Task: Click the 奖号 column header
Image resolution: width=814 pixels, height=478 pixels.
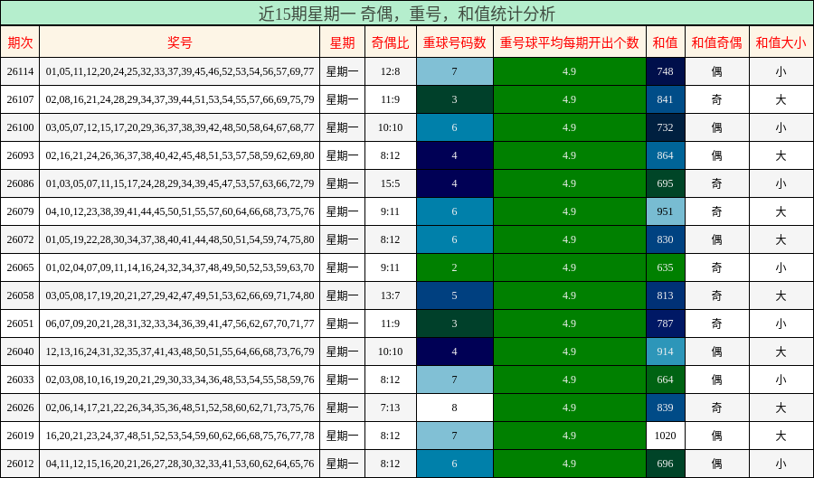Action: click(x=180, y=42)
